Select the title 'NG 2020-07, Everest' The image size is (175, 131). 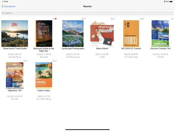131,48
